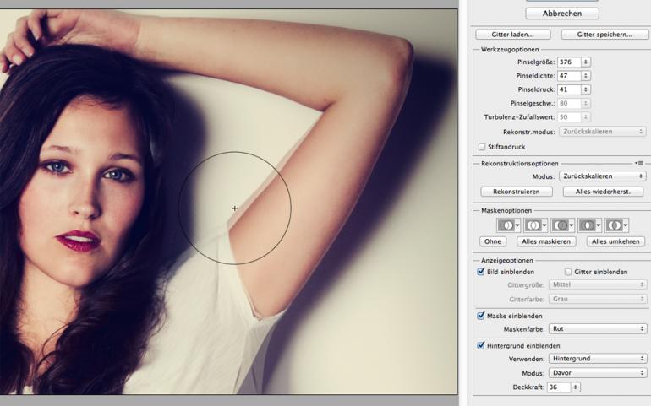Open Modus dropdown under Rekonstruktionsoptionen
This screenshot has height=406, width=651.
pyautogui.click(x=603, y=176)
